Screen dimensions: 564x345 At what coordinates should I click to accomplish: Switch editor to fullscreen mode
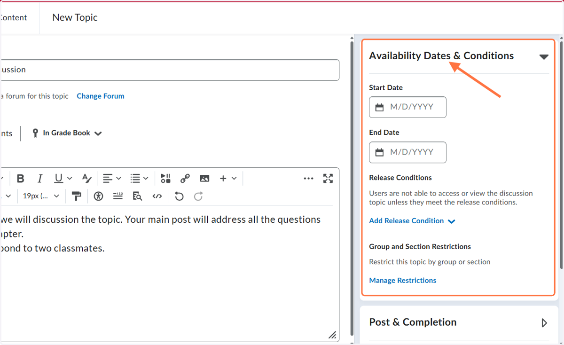point(328,179)
